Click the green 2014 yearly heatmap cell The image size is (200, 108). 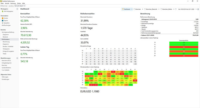click(184, 43)
